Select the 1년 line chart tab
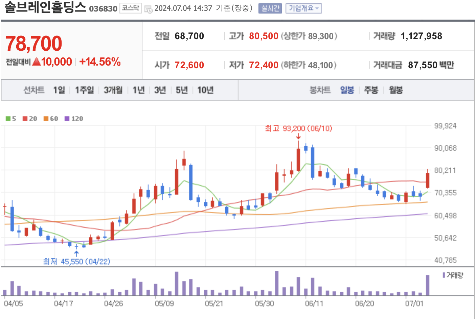475x319 pixels. coord(138,90)
